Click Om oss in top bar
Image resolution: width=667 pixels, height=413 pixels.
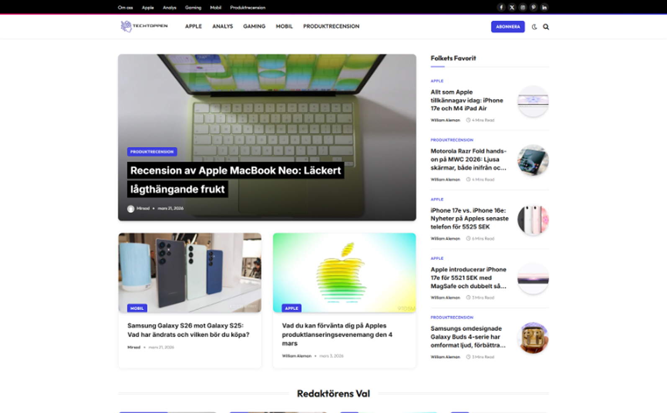click(x=125, y=8)
